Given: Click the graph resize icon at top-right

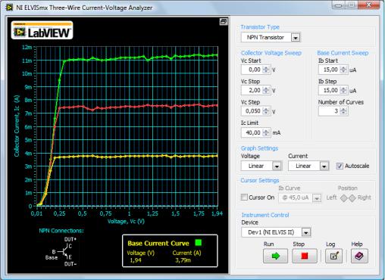Looking at the screenshot, I should coord(224,21).
